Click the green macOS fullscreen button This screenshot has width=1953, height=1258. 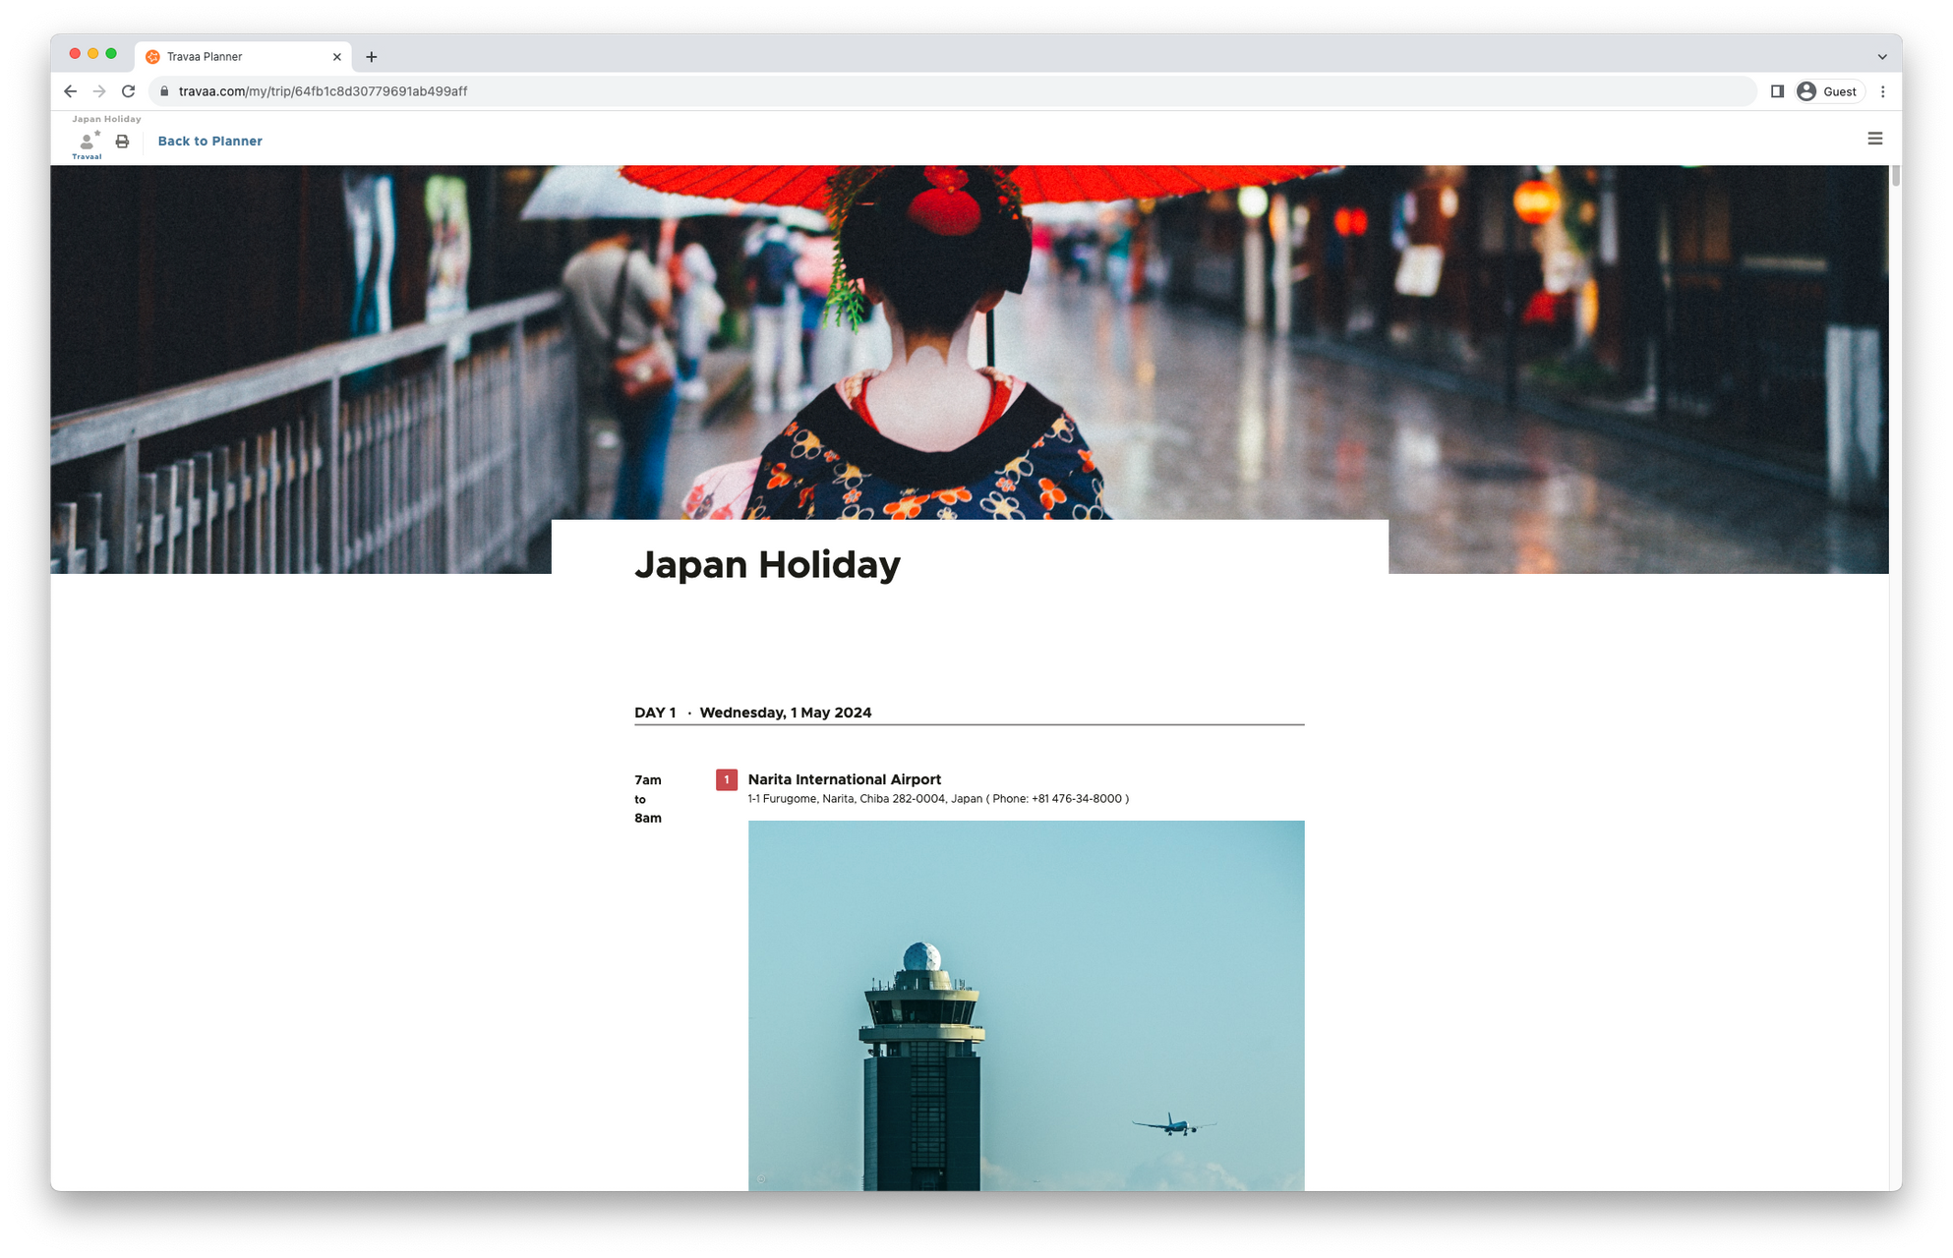pyautogui.click(x=111, y=54)
